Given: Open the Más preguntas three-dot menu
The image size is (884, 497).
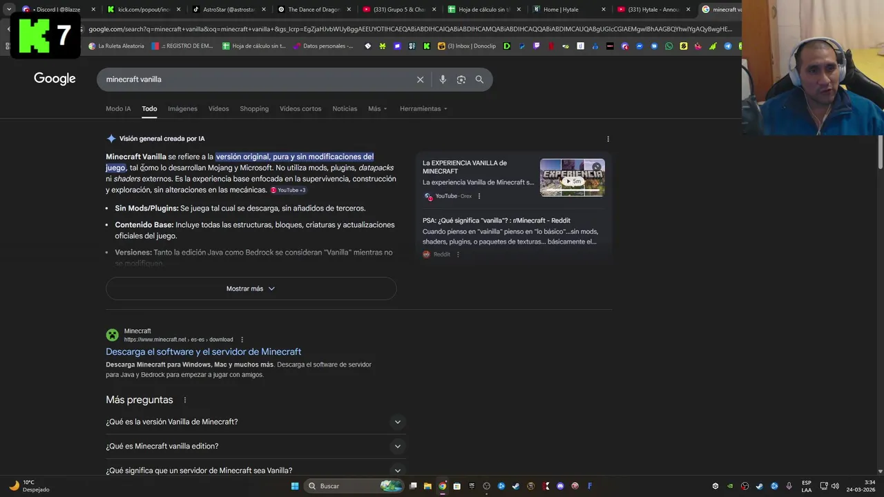Looking at the screenshot, I should [x=184, y=400].
